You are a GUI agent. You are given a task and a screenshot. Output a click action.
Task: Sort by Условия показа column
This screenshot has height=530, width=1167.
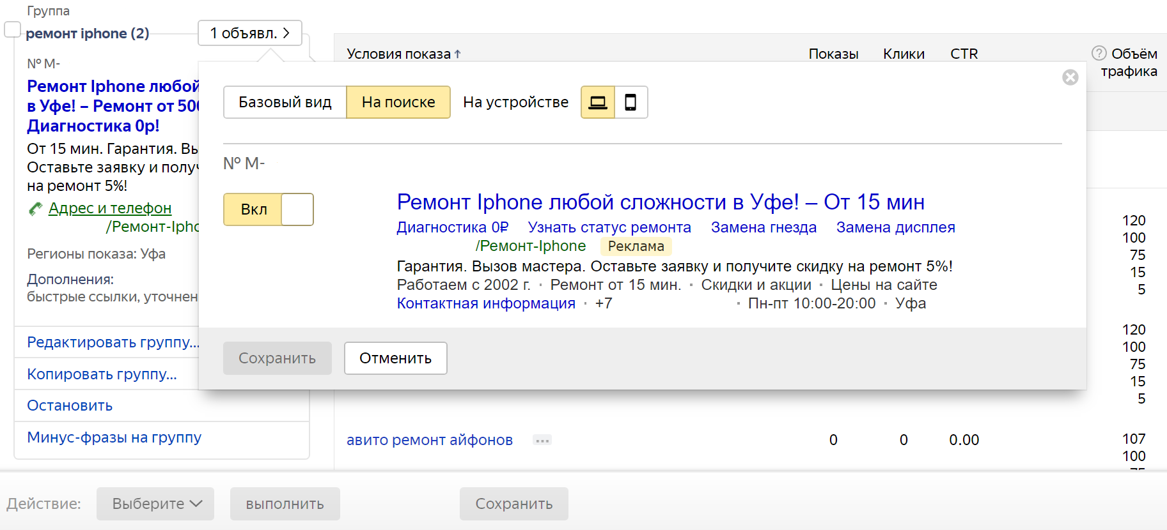(x=403, y=54)
